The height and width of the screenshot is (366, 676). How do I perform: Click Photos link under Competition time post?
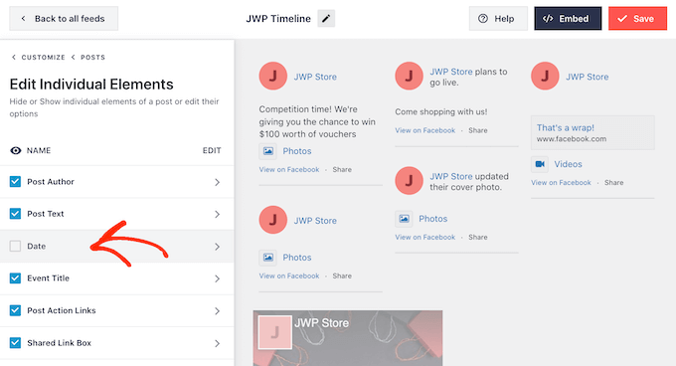pyautogui.click(x=297, y=151)
